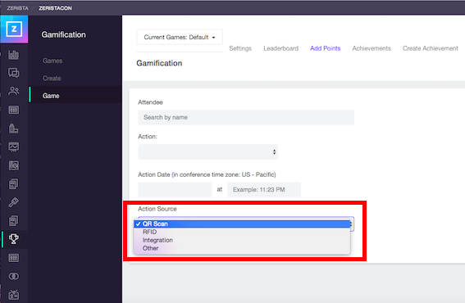Viewport: 465px width, 303px height.
Task: Focus the Action Date input field
Action: tap(175, 190)
